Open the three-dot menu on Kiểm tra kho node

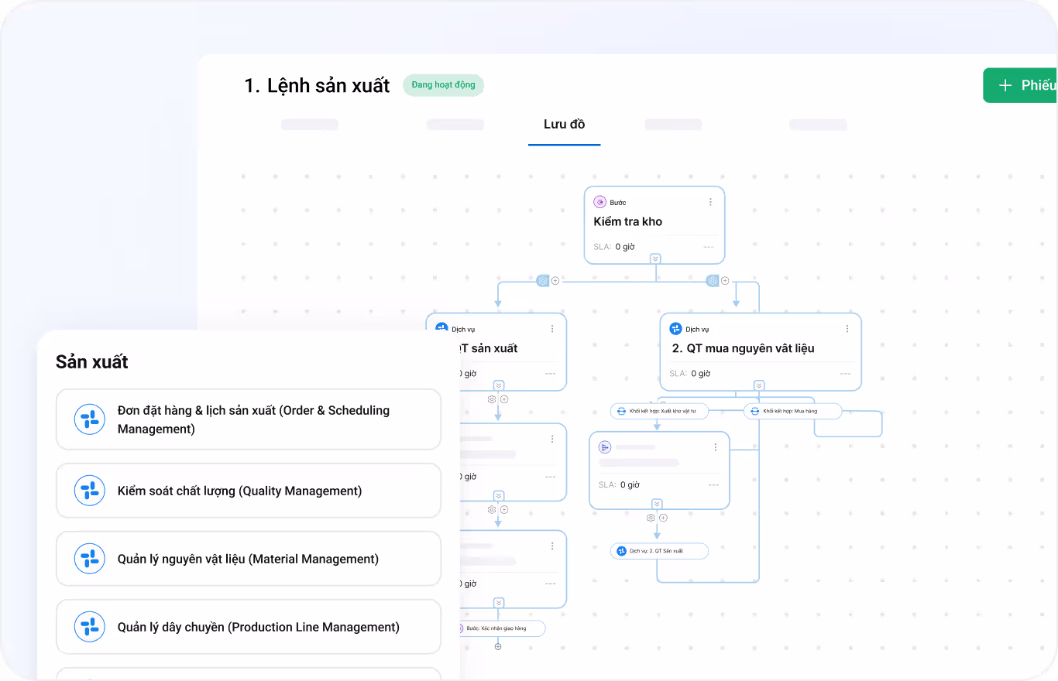pos(710,202)
